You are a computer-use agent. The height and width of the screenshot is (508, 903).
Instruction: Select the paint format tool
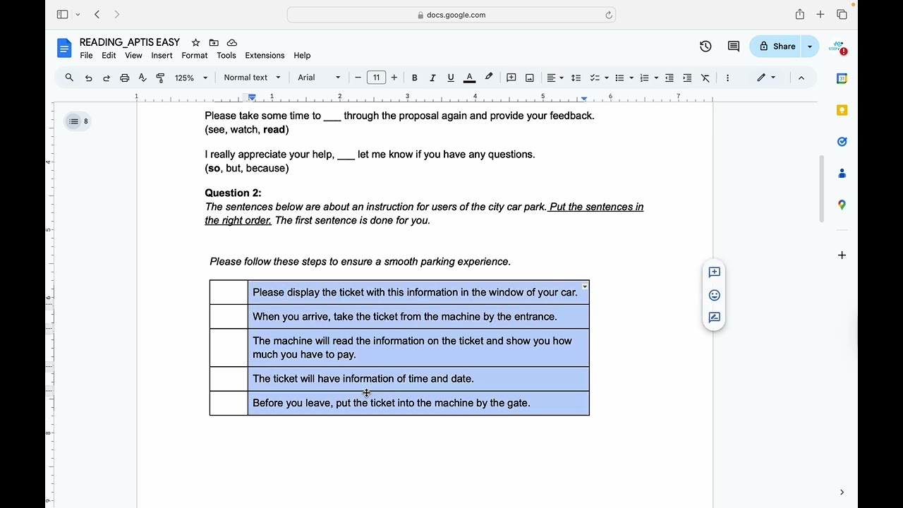point(160,78)
